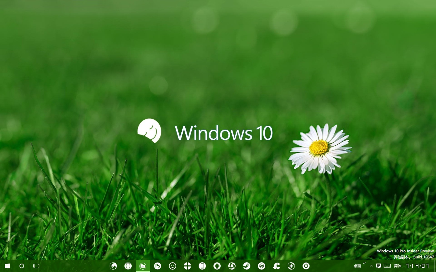The image size is (436, 272).
Task: Launch the Android robot icon app
Action: coord(217,266)
